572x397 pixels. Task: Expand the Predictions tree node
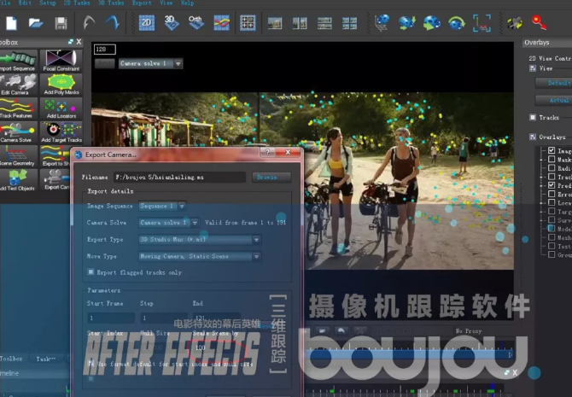tap(541, 186)
